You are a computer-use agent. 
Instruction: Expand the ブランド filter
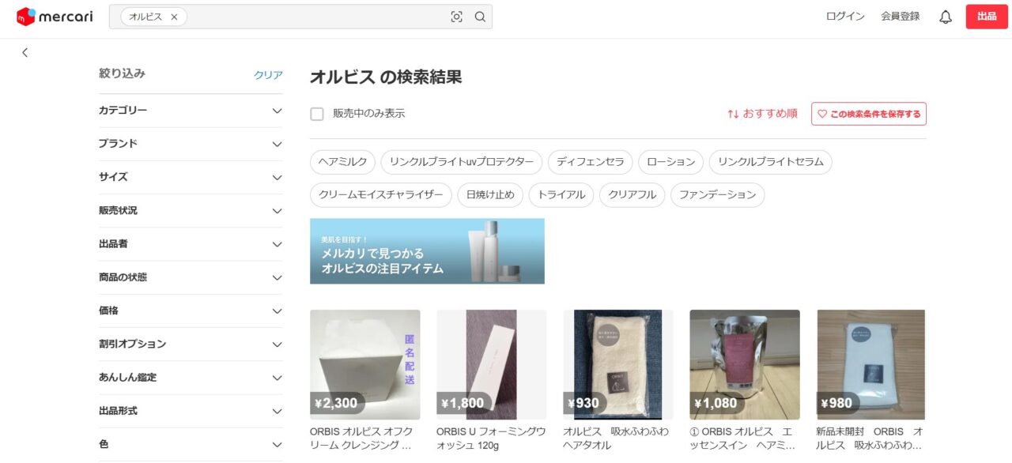point(191,144)
